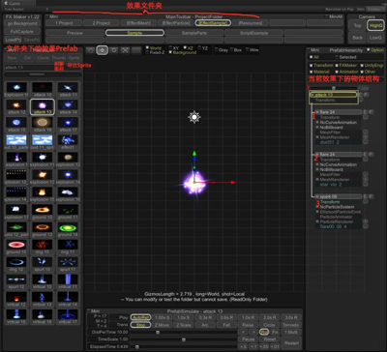Image resolution: width=387 pixels, height=352 pixels.
Task: Select the rotate gizmo tool icon
Action: [114, 50]
